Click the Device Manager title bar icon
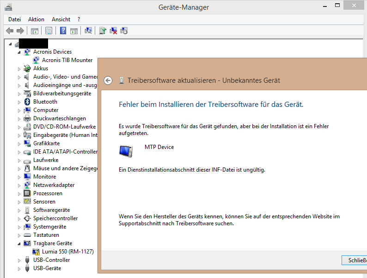The height and width of the screenshot is (278, 367). click(8, 7)
